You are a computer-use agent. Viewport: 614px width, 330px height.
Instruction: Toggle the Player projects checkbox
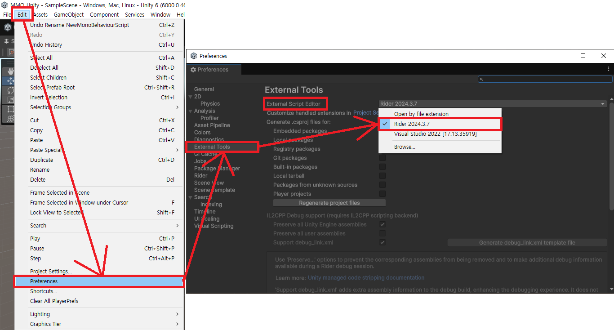(x=383, y=194)
